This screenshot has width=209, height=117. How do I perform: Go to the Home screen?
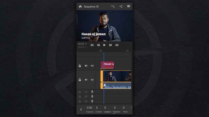tap(80, 6)
